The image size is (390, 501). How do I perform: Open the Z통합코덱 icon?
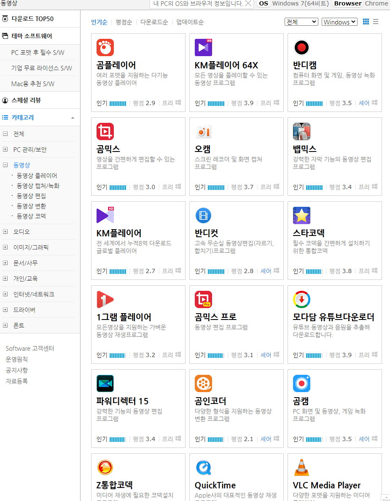pos(105,468)
